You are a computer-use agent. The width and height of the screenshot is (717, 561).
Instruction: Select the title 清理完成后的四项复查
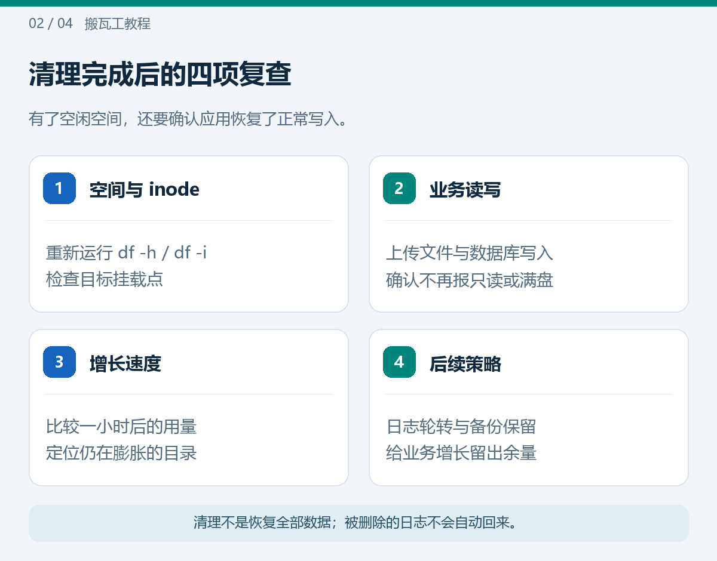[160, 75]
